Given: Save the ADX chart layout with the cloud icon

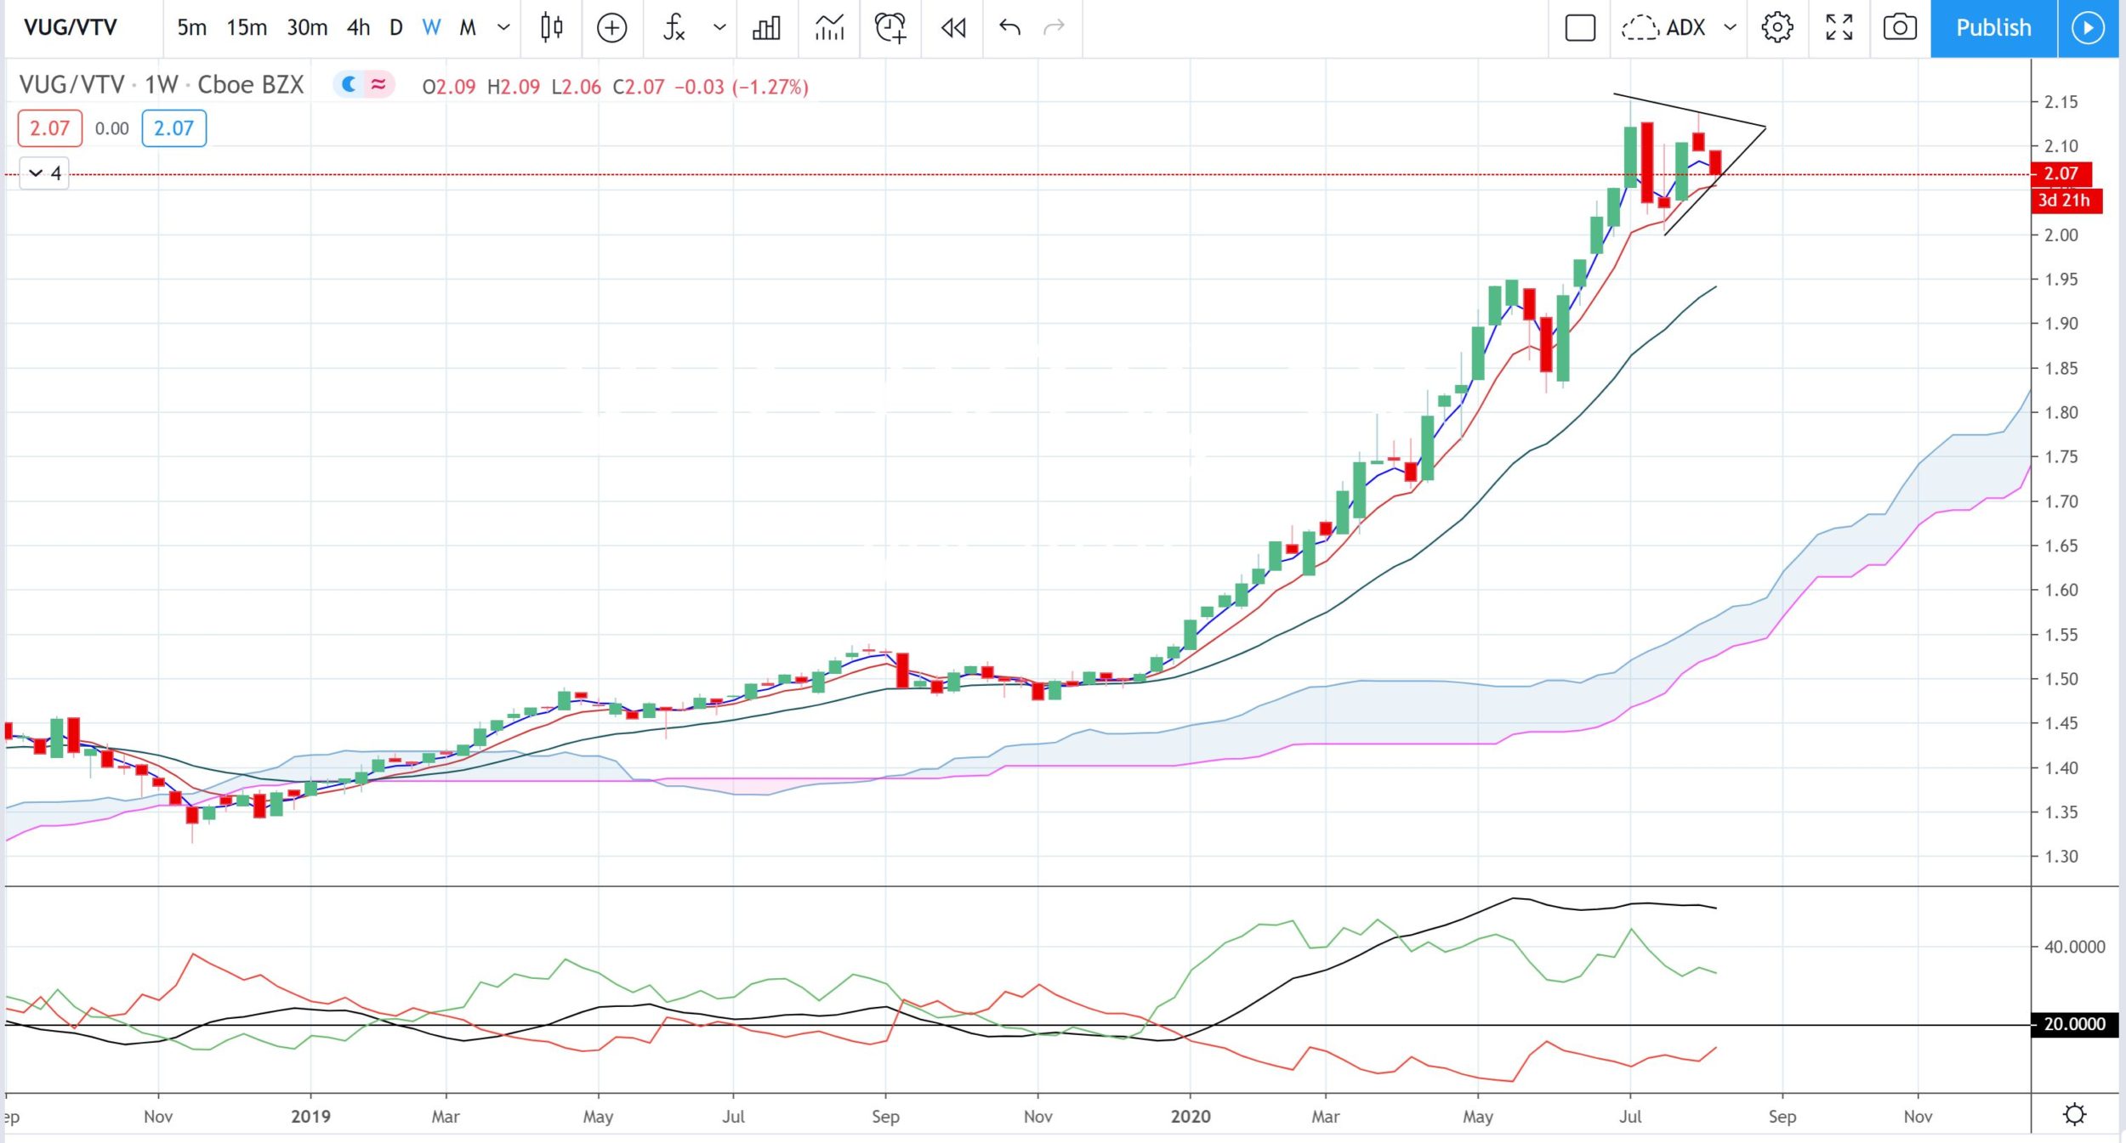Looking at the screenshot, I should click(1640, 28).
